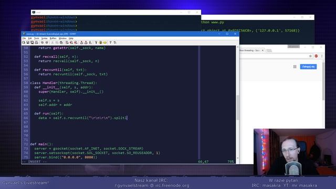Click the '-- INSERT --' mode indicator
The width and height of the screenshot is (336, 189).
pyautogui.click(x=34, y=162)
